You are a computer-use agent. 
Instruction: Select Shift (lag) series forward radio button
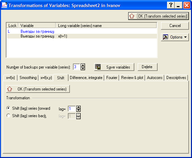click(x=8, y=108)
